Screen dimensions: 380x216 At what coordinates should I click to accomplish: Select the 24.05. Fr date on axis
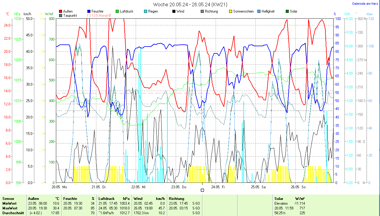click(218, 187)
